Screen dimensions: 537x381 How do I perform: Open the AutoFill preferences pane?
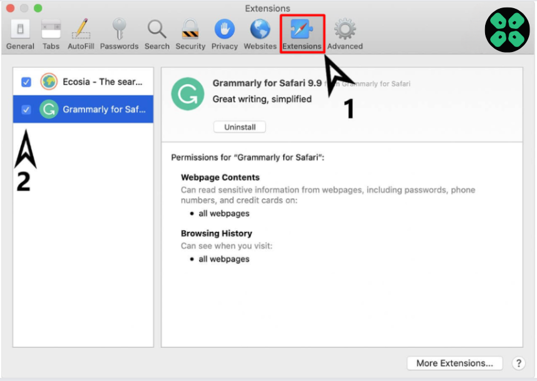coord(81,34)
